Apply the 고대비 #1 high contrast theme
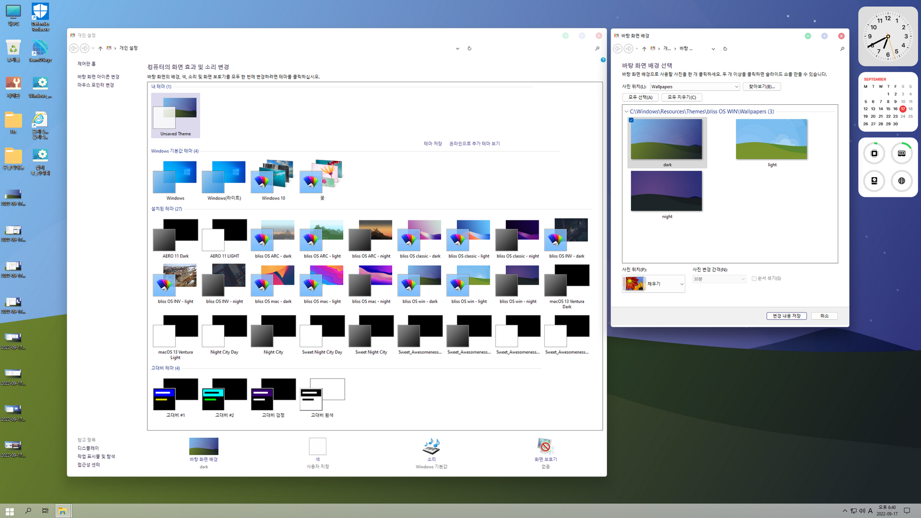The width and height of the screenshot is (921, 518). [x=175, y=398]
